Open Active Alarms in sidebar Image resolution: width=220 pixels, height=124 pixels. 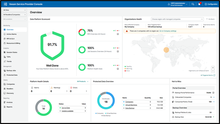pyautogui.click(x=11, y=34)
